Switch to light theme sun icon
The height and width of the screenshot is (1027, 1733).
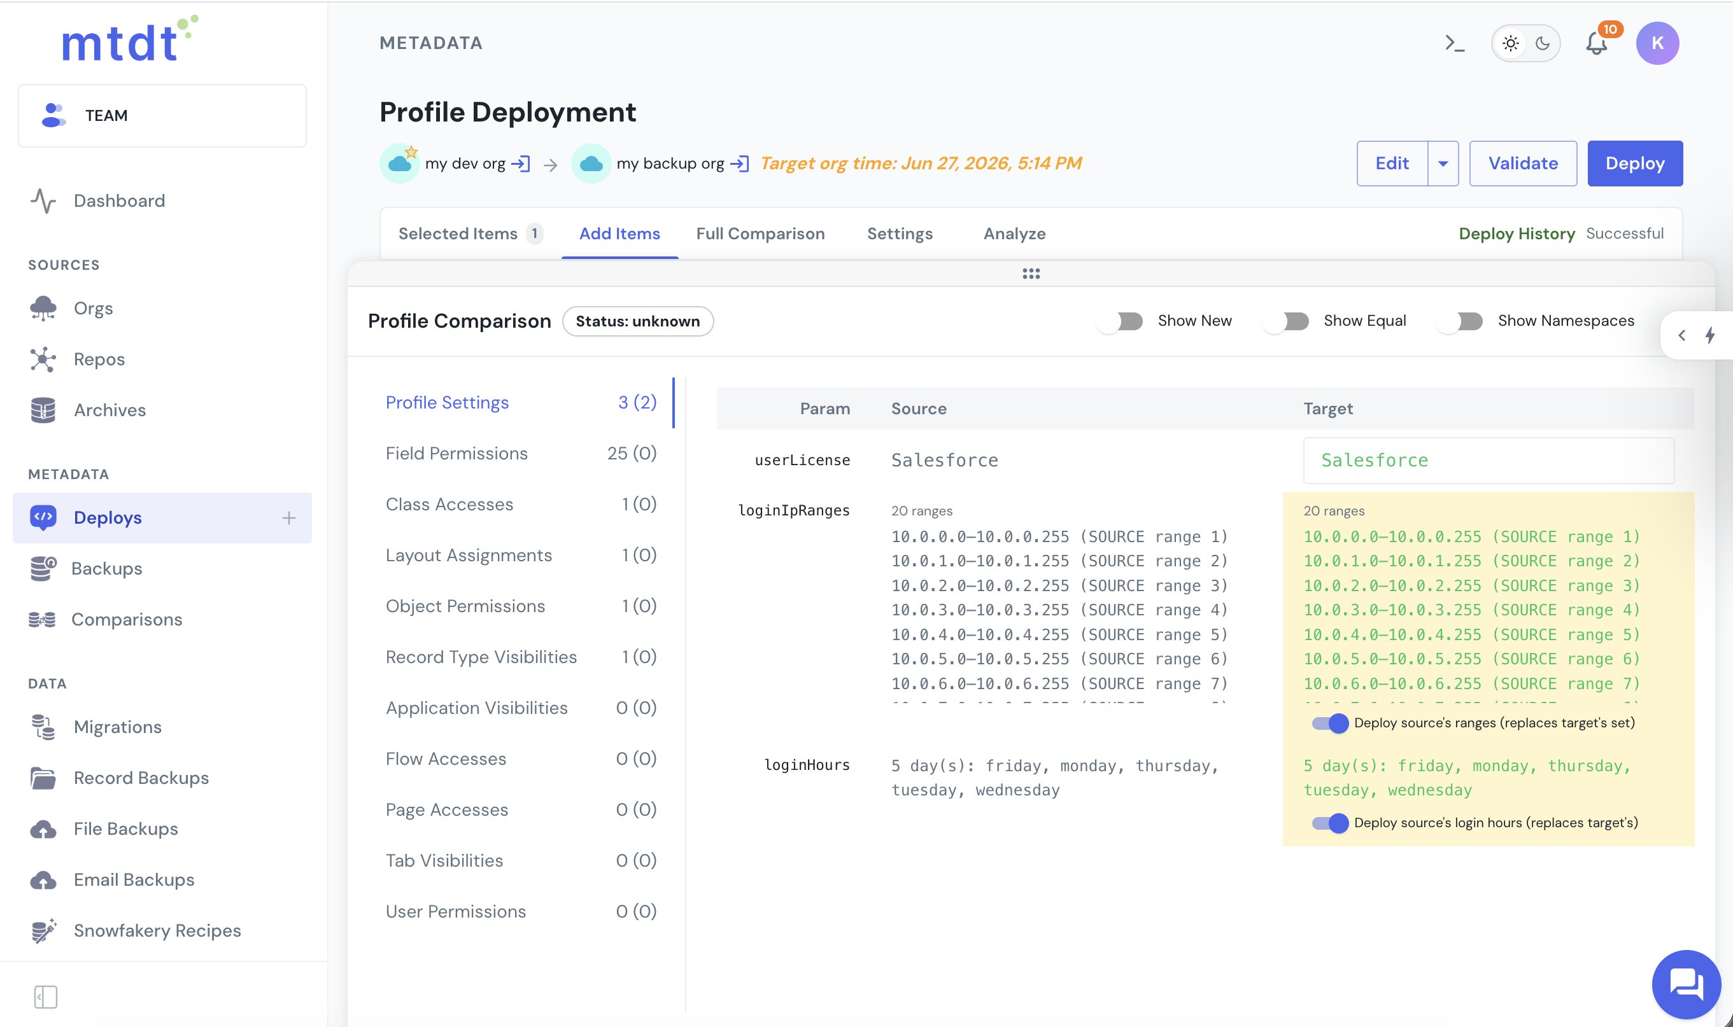coord(1510,44)
